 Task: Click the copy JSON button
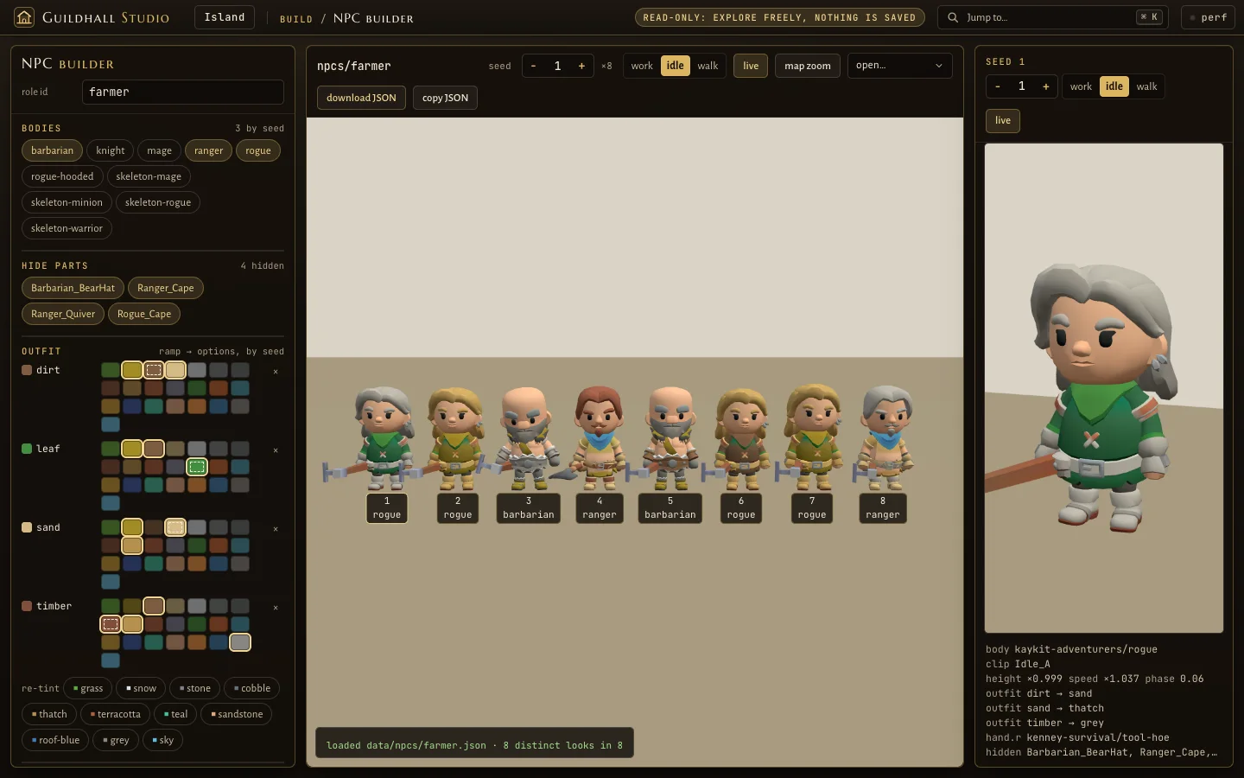coord(445,98)
